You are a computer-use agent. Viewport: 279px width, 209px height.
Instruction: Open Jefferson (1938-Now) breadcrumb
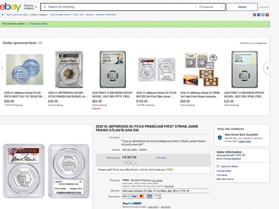106,15
